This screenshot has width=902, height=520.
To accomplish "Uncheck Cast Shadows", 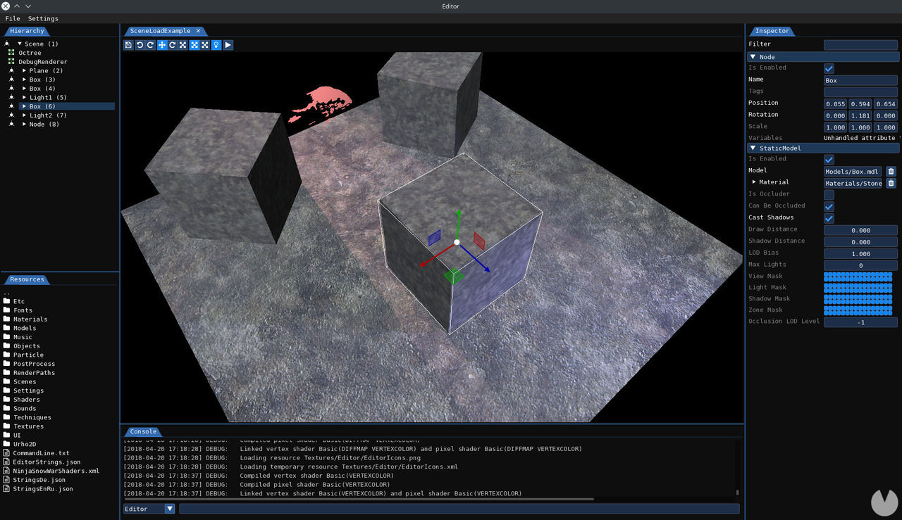I will (829, 218).
